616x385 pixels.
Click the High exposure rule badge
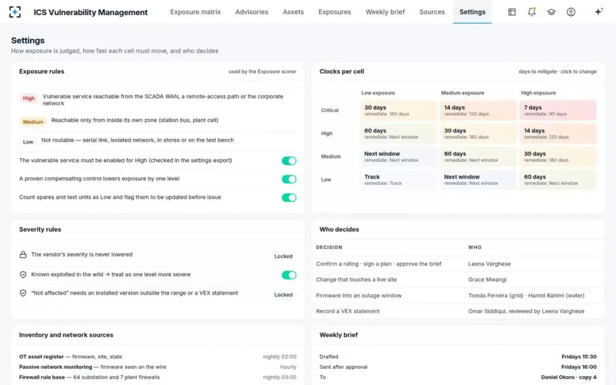[29, 98]
